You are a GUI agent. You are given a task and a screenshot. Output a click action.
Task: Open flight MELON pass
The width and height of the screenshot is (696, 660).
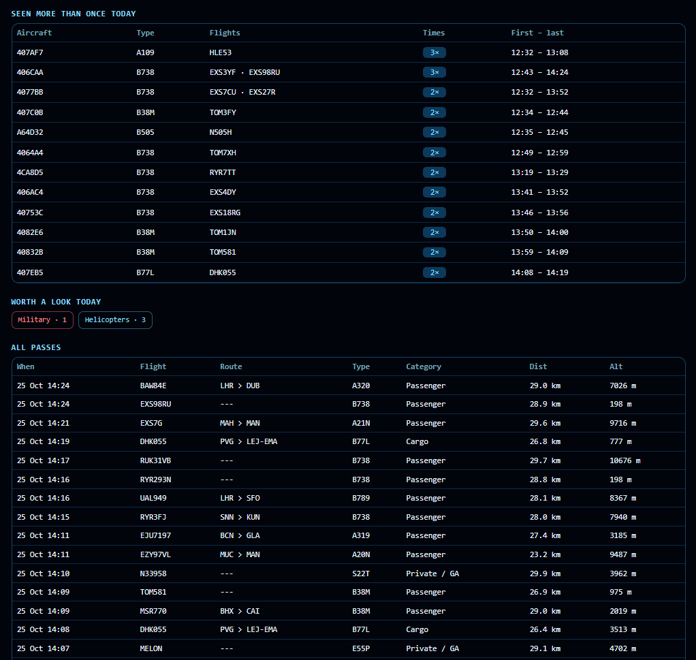[x=349, y=648]
